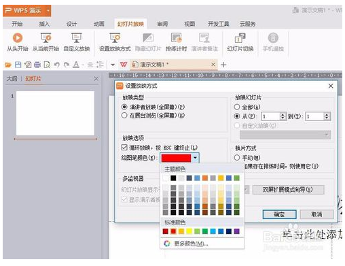Click the 从 starting slide number field
Viewport: 345px width, 266px height.
click(x=271, y=116)
